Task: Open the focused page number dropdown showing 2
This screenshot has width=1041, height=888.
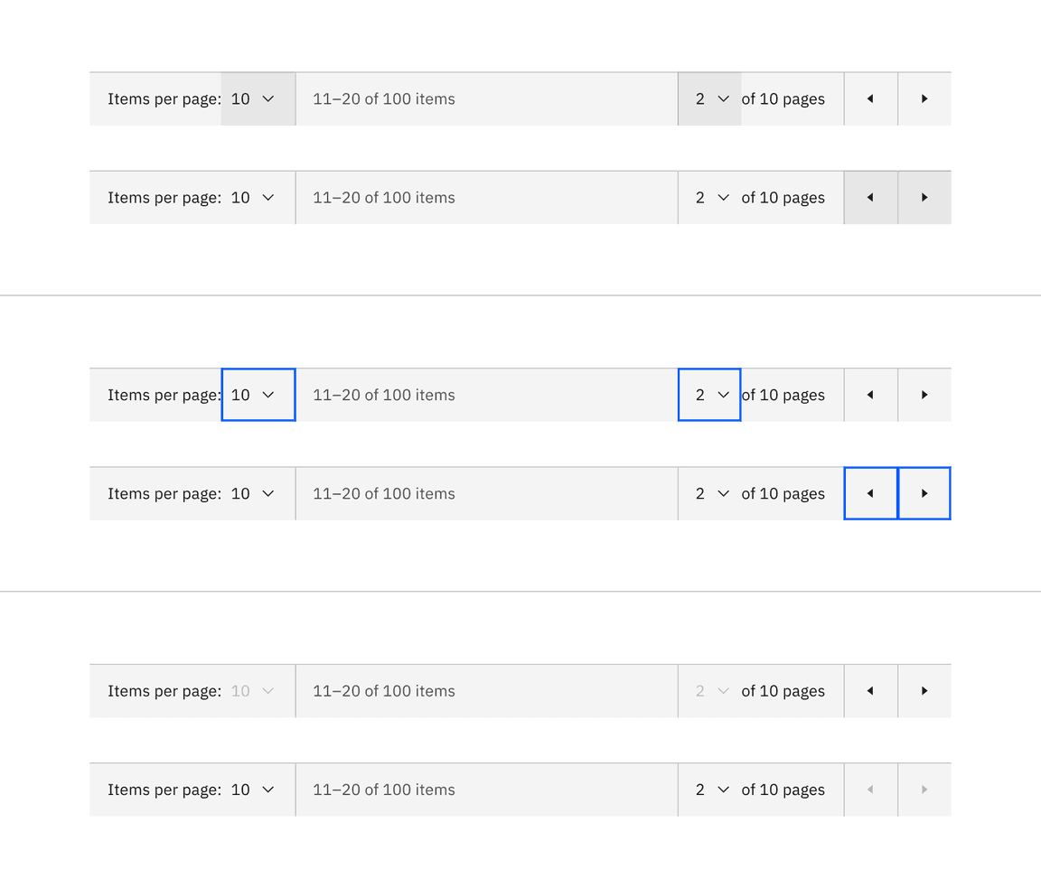Action: click(x=709, y=395)
